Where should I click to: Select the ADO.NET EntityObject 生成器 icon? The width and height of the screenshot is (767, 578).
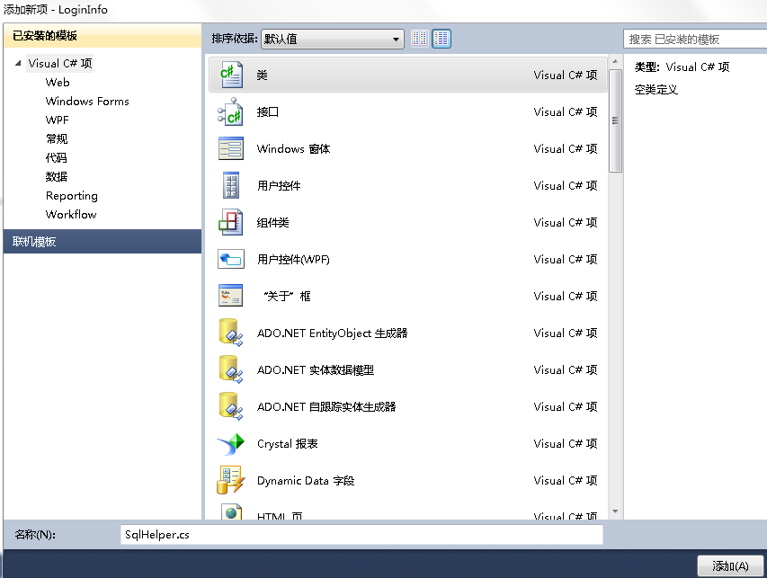[231, 333]
